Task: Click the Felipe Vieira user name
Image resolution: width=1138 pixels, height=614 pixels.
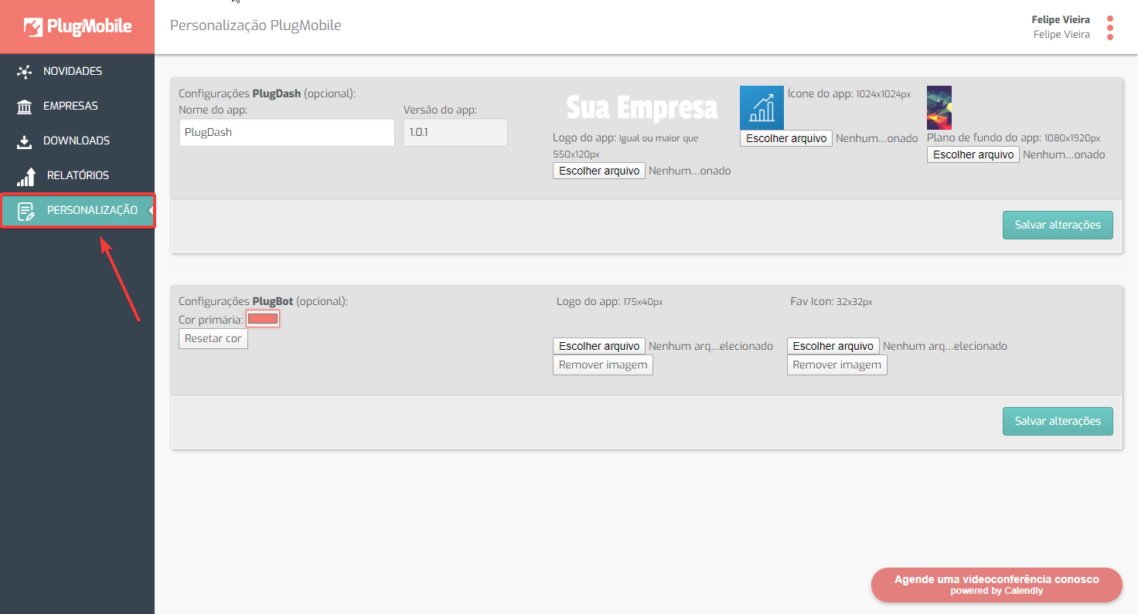Action: tap(1061, 20)
